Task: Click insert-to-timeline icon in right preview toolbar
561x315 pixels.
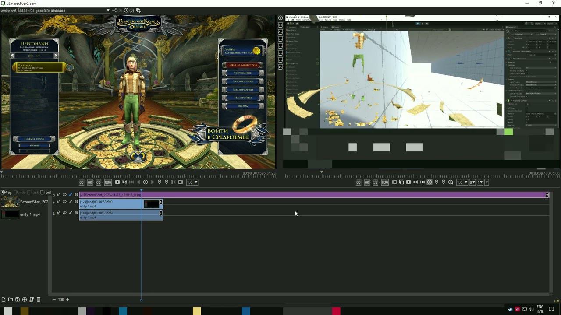Action: (x=394, y=182)
